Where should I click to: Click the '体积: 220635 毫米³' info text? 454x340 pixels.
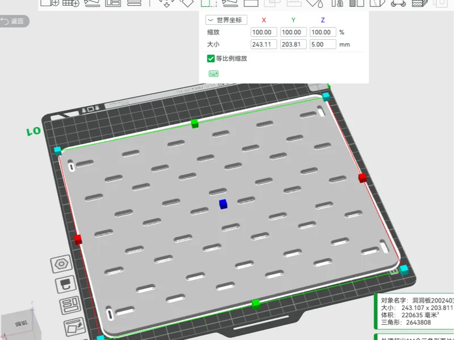(410, 315)
